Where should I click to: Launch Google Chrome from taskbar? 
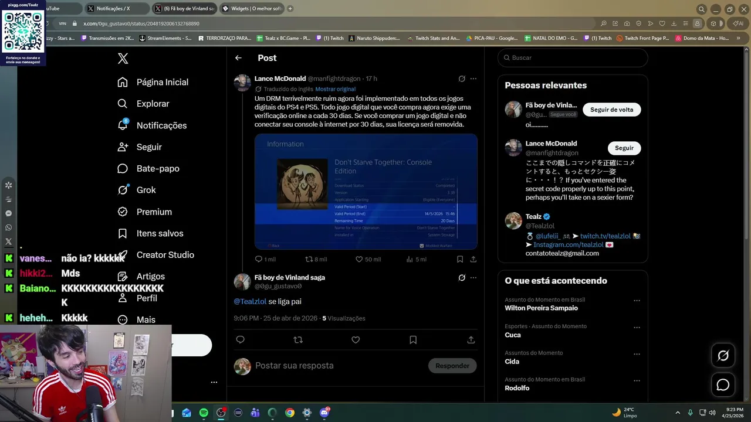(x=290, y=413)
